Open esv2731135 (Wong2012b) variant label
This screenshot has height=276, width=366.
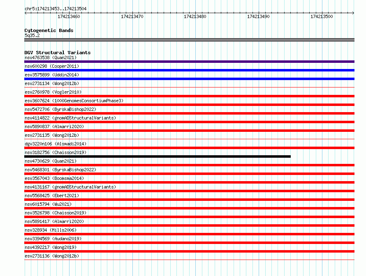pyautogui.click(x=52, y=135)
